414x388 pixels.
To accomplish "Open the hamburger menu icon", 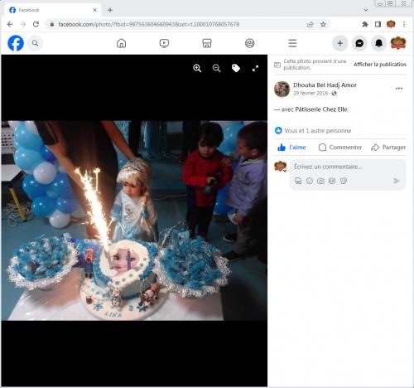I will (292, 43).
